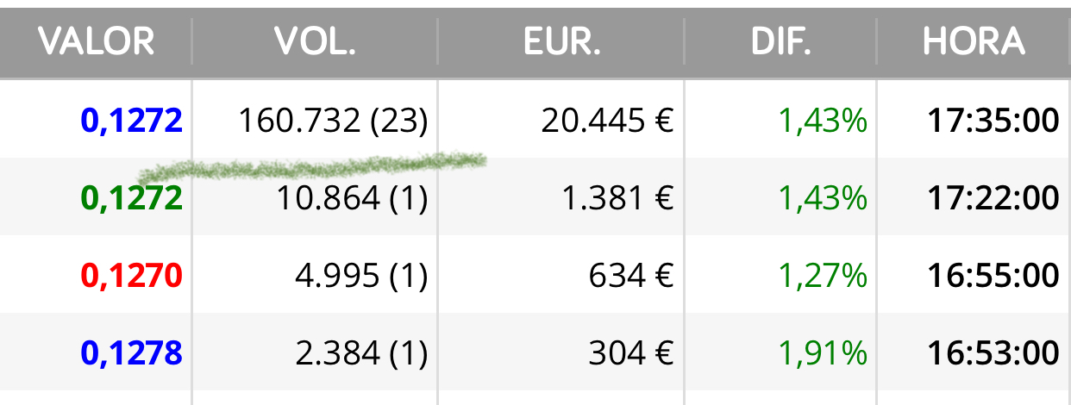This screenshot has width=1071, height=405.
Task: Select the HORA column header
Action: coord(974,41)
